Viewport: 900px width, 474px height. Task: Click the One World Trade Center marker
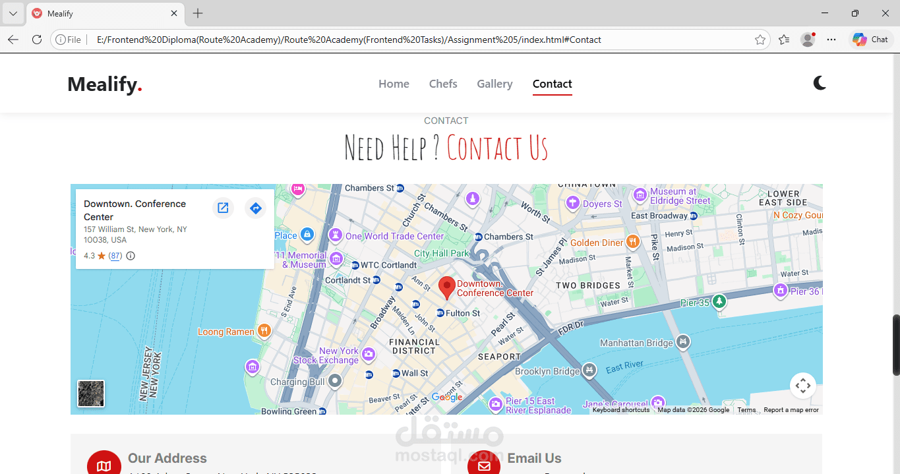pos(336,235)
